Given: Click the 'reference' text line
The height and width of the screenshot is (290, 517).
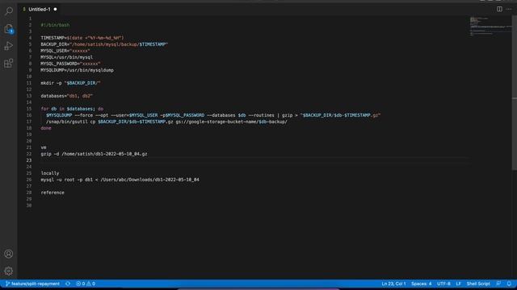Looking at the screenshot, I should tap(53, 193).
